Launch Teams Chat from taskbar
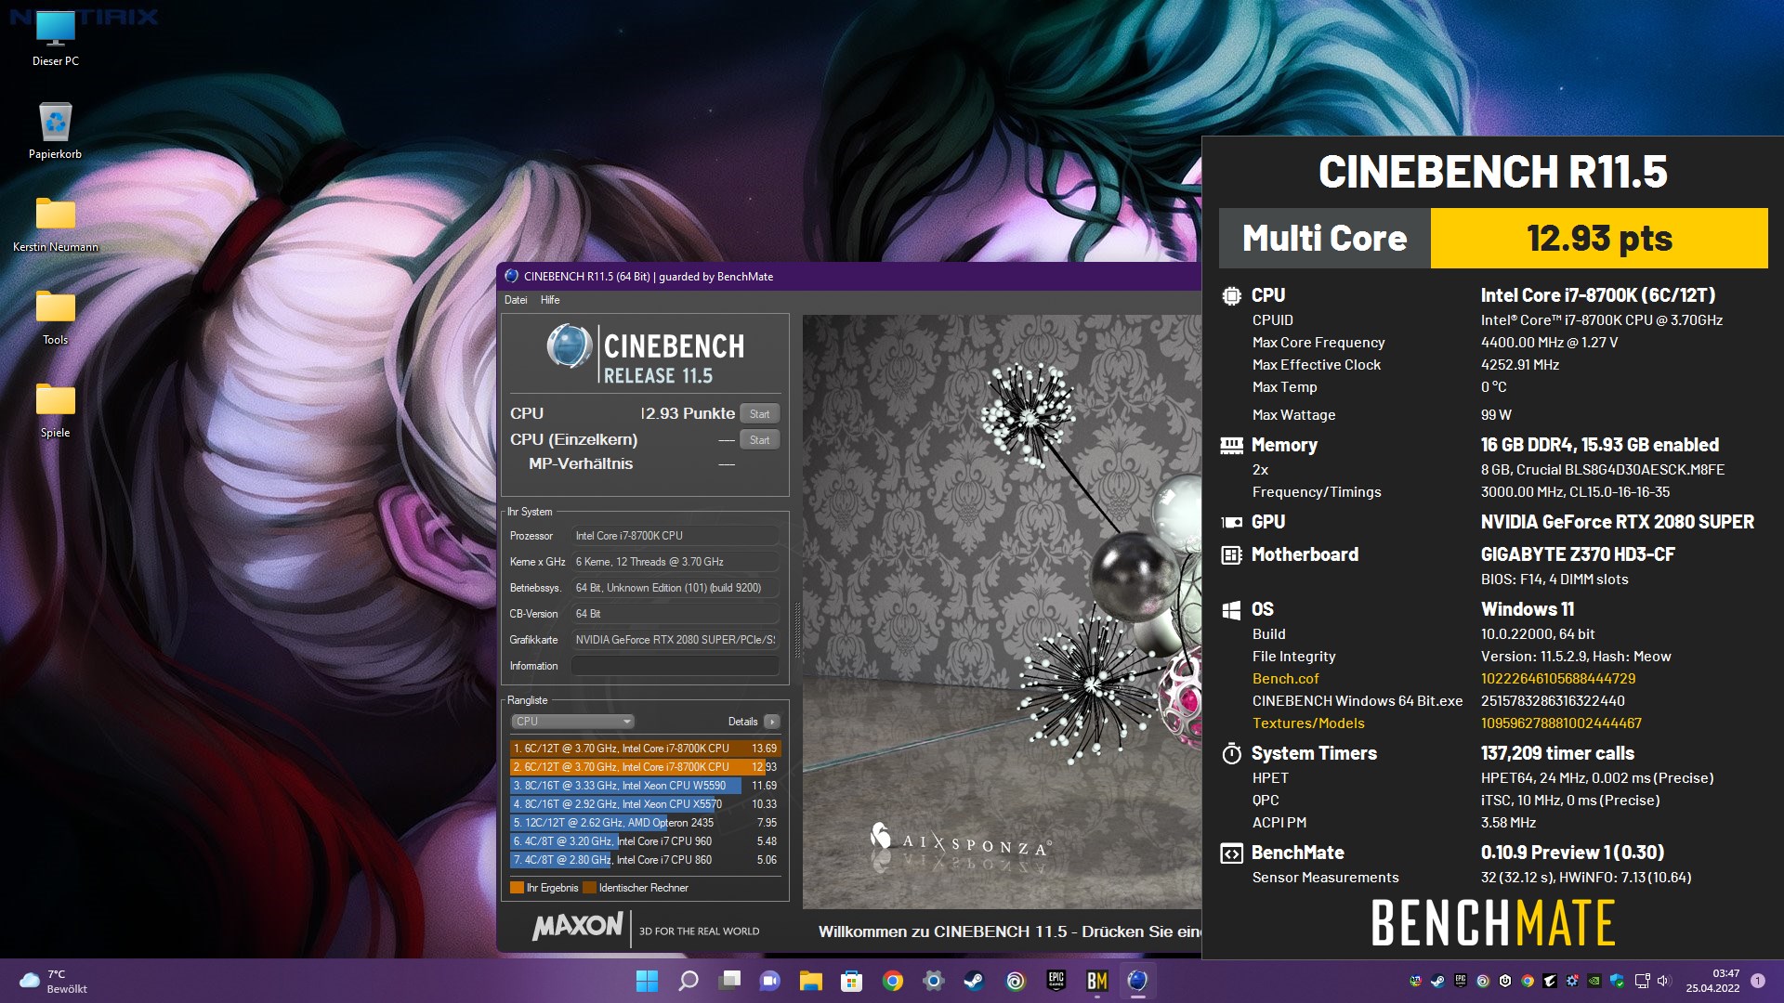The image size is (1784, 1003). [769, 981]
